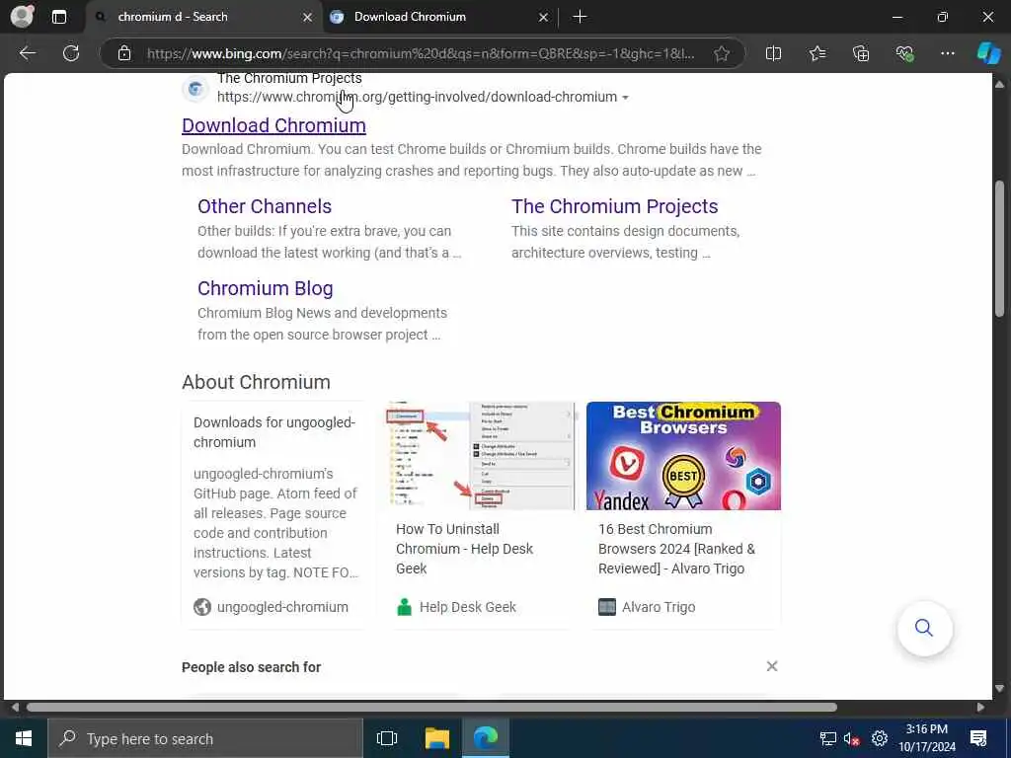Open '16 Best Chromium Browsers 2024' article
The image size is (1011, 758).
(x=676, y=549)
